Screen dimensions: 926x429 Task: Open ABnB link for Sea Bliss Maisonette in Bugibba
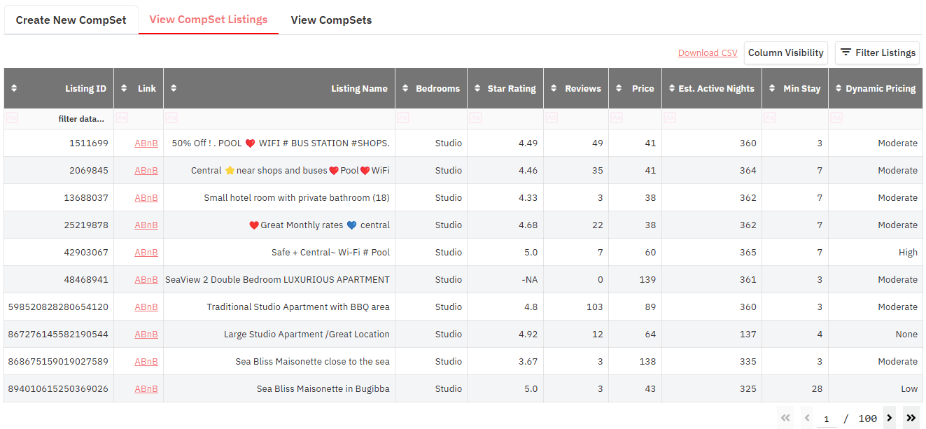(146, 388)
